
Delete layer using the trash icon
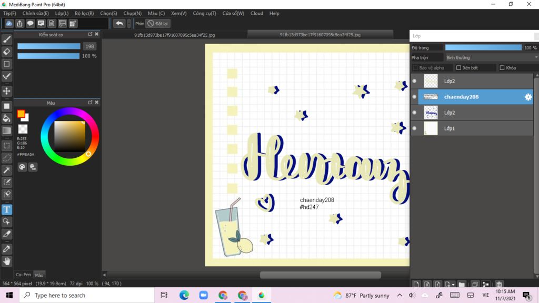coord(499,284)
